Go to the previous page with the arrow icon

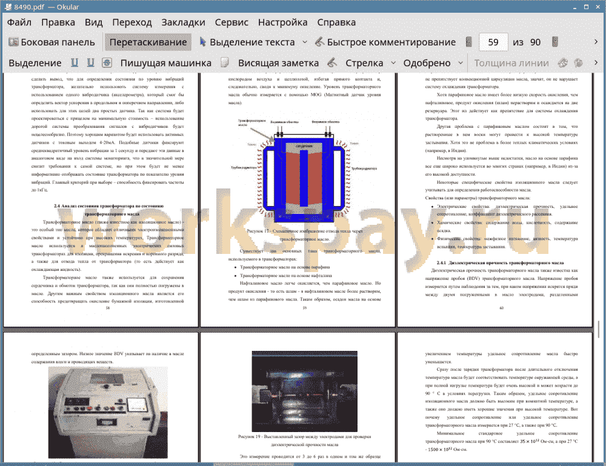point(469,42)
